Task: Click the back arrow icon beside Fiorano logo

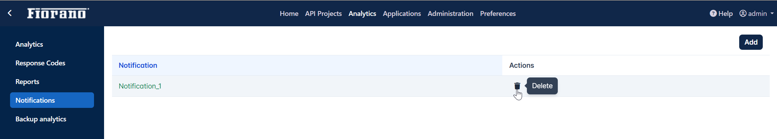Action: [x=10, y=13]
